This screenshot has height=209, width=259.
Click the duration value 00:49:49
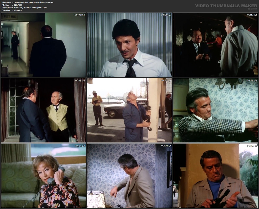coord(18,10)
